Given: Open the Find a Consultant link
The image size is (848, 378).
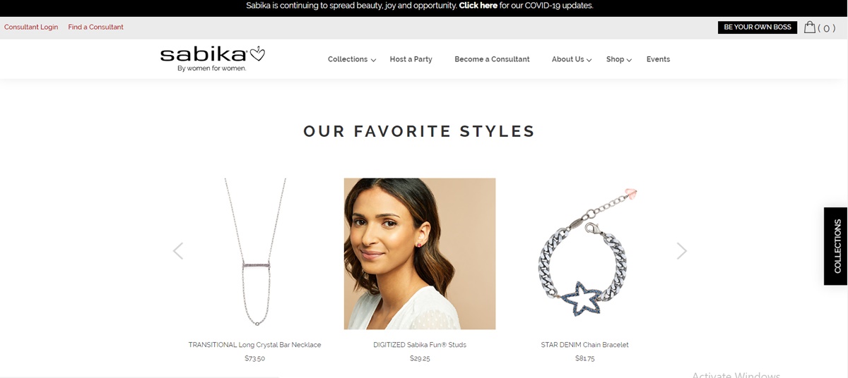Looking at the screenshot, I should point(95,27).
